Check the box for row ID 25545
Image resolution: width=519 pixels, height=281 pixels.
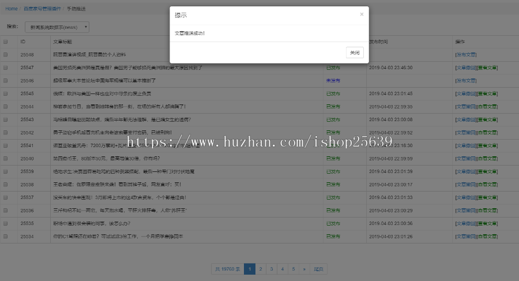(6, 93)
